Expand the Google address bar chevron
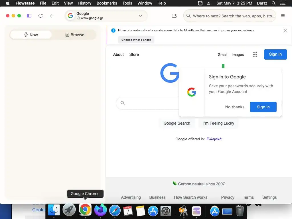Viewport: 292px width, 219px height. (x=140, y=16)
